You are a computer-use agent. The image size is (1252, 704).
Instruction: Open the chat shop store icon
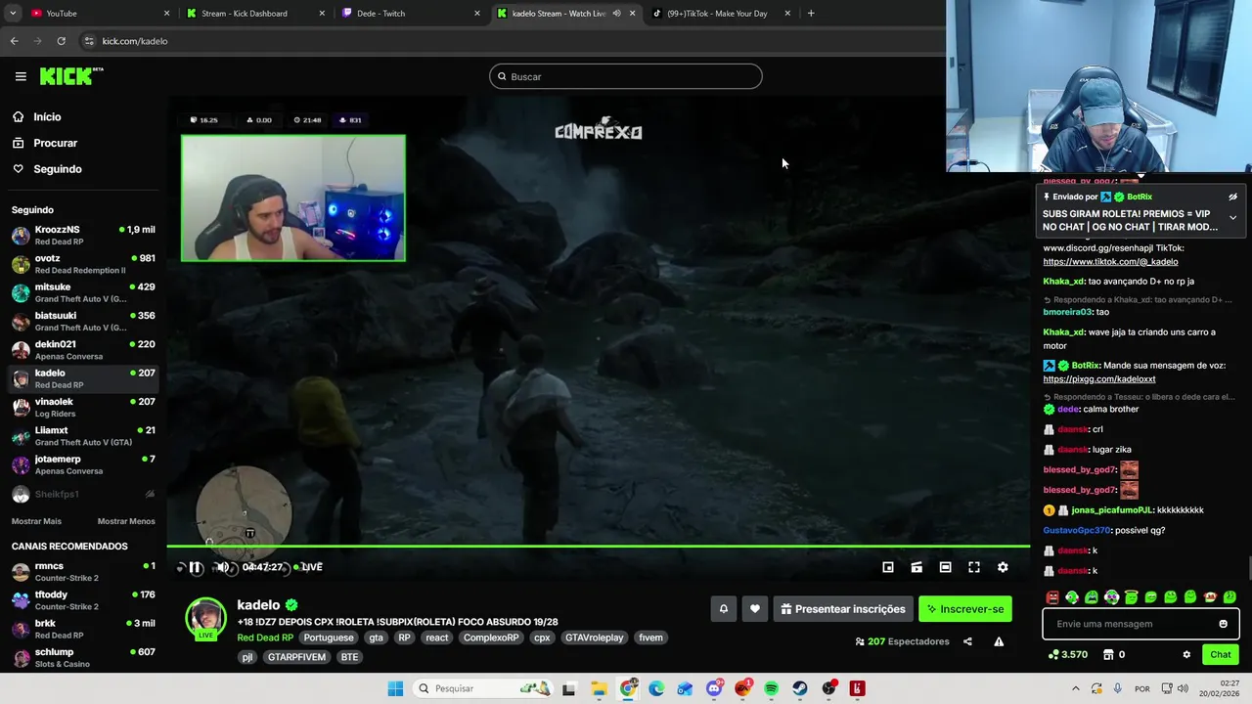1108,655
